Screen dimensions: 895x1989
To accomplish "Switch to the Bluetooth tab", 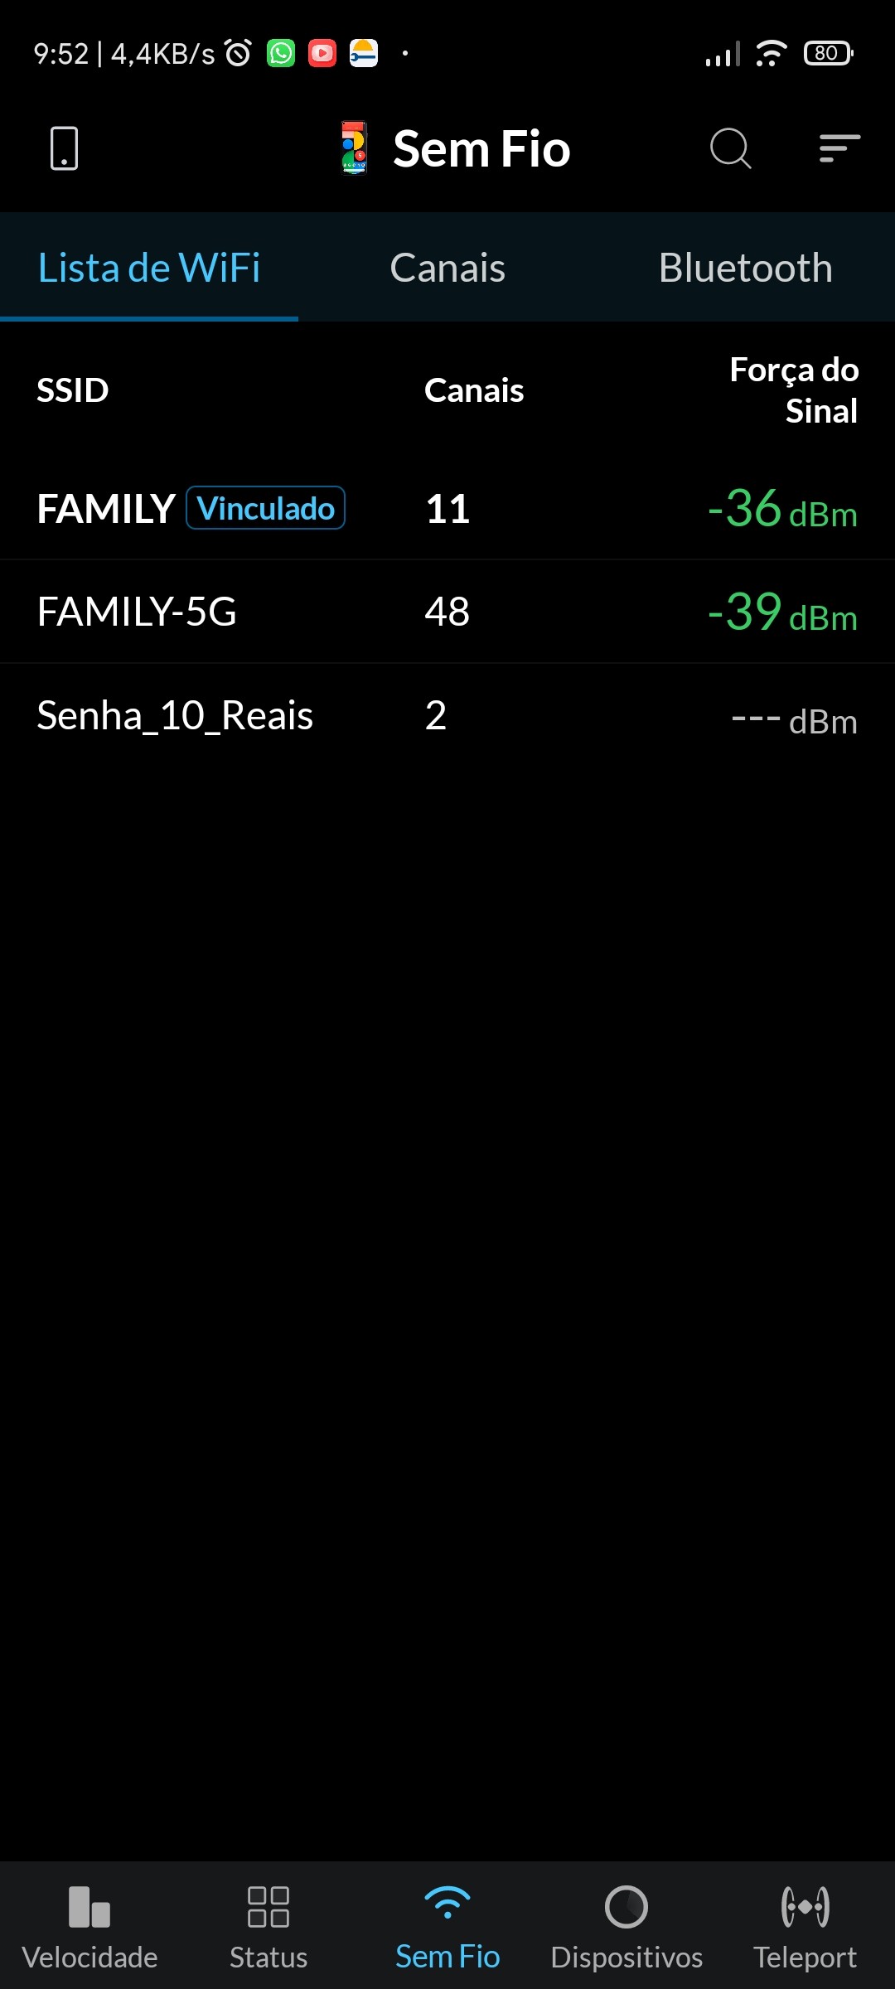I will click(745, 268).
